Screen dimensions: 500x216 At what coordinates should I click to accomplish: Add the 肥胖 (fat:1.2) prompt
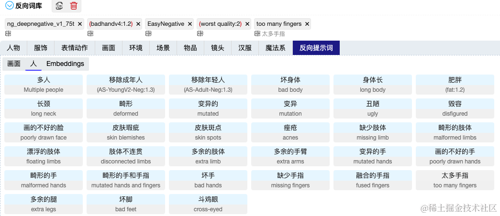[455, 85]
